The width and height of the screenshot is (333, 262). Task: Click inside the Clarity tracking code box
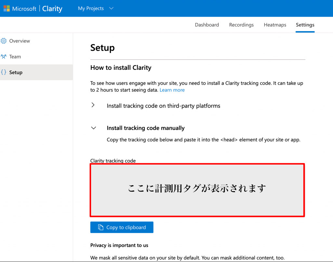(x=197, y=190)
